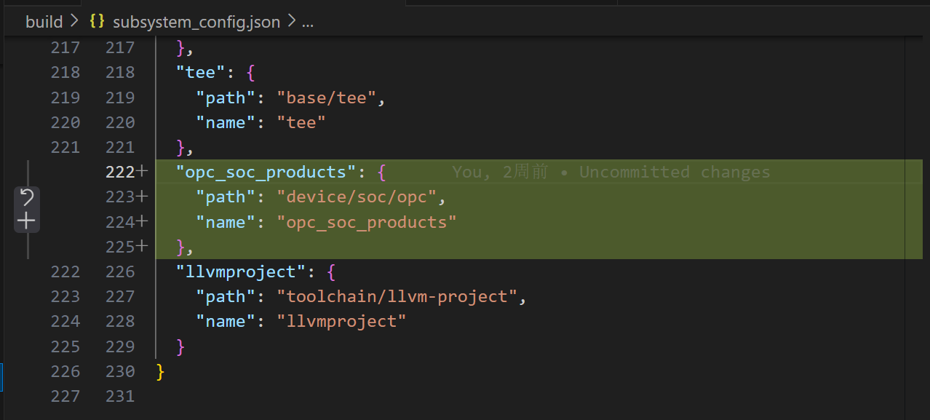Click the added-line plus marker on line 224

point(142,221)
